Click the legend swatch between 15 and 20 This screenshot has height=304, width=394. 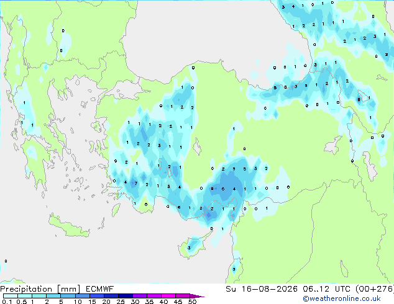click(x=97, y=296)
